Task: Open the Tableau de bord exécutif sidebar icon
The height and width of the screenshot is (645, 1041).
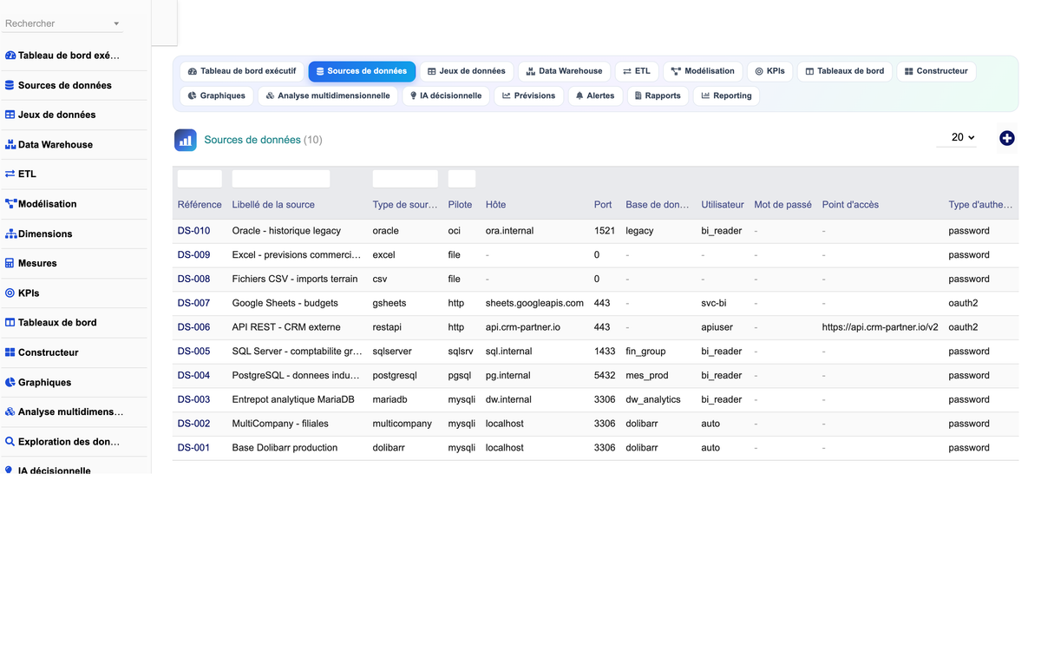Action: click(10, 56)
